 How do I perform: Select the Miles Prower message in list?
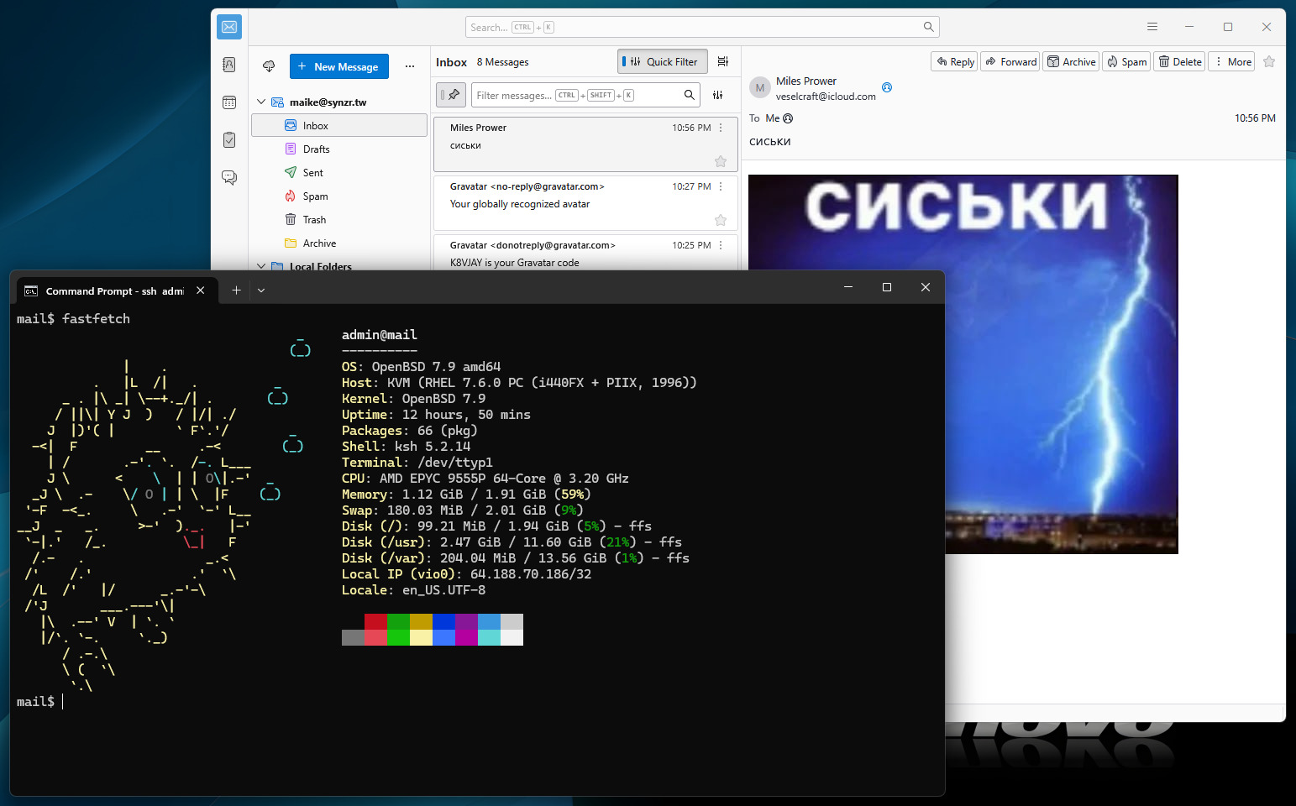click(x=585, y=144)
